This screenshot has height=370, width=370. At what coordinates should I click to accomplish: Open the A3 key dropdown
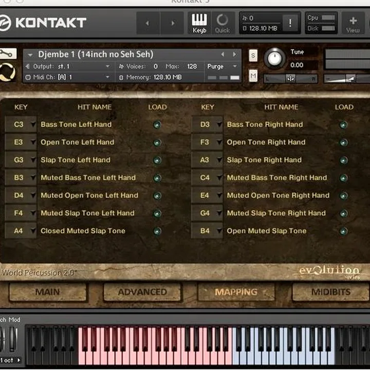[x=207, y=160]
